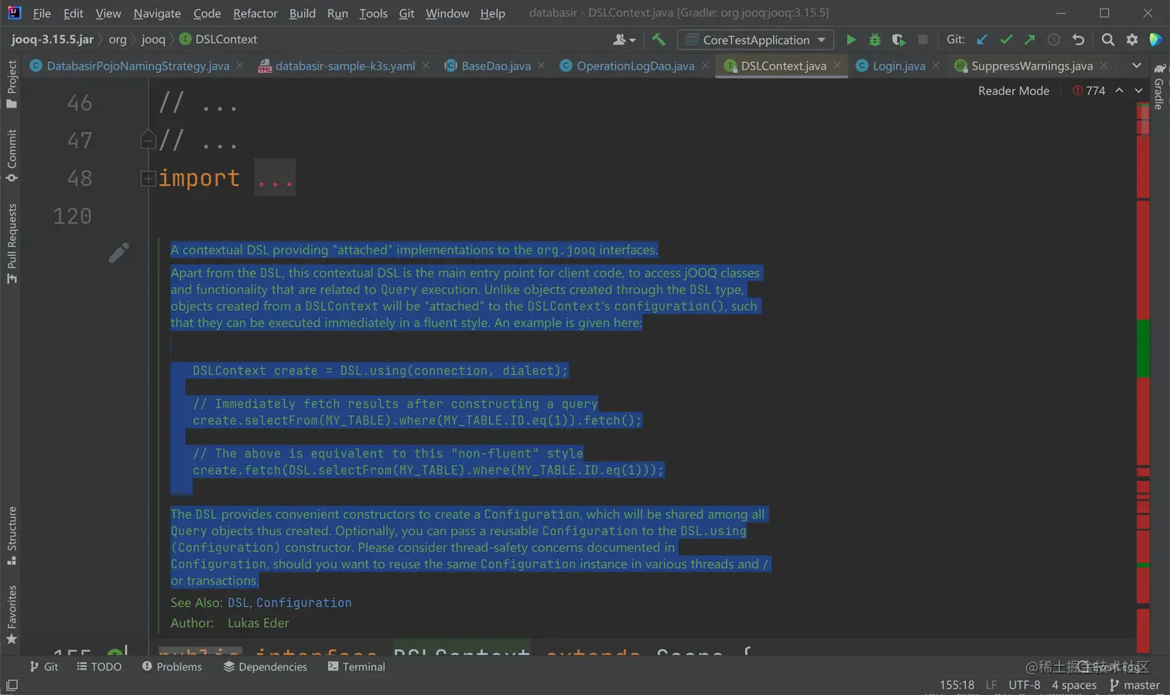This screenshot has height=695, width=1170.
Task: Show Git history clock icon
Action: coord(1053,39)
